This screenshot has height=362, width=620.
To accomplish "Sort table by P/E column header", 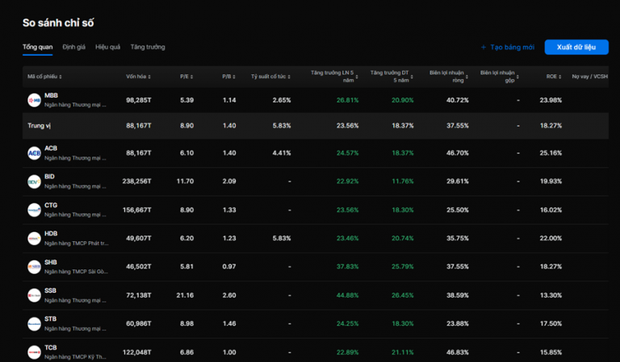I will 186,77.
